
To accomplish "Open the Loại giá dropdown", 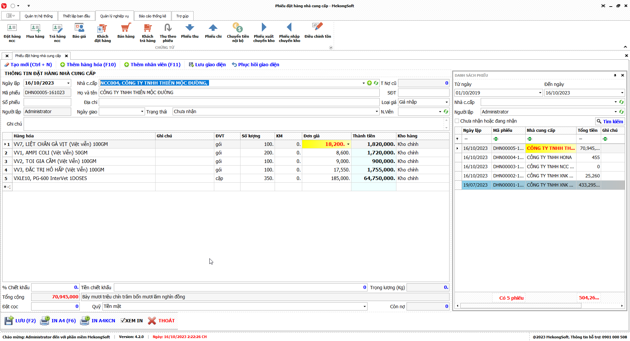I will coord(446,102).
